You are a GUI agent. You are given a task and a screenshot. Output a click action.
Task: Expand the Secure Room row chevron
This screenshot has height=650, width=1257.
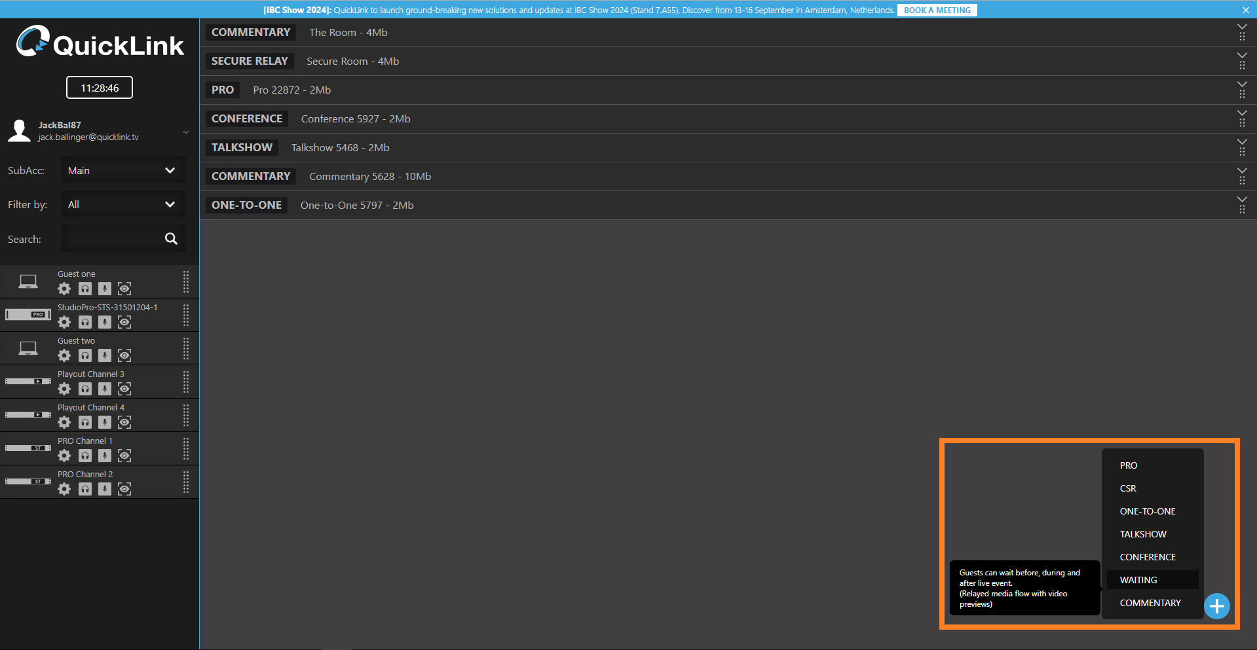click(1241, 56)
